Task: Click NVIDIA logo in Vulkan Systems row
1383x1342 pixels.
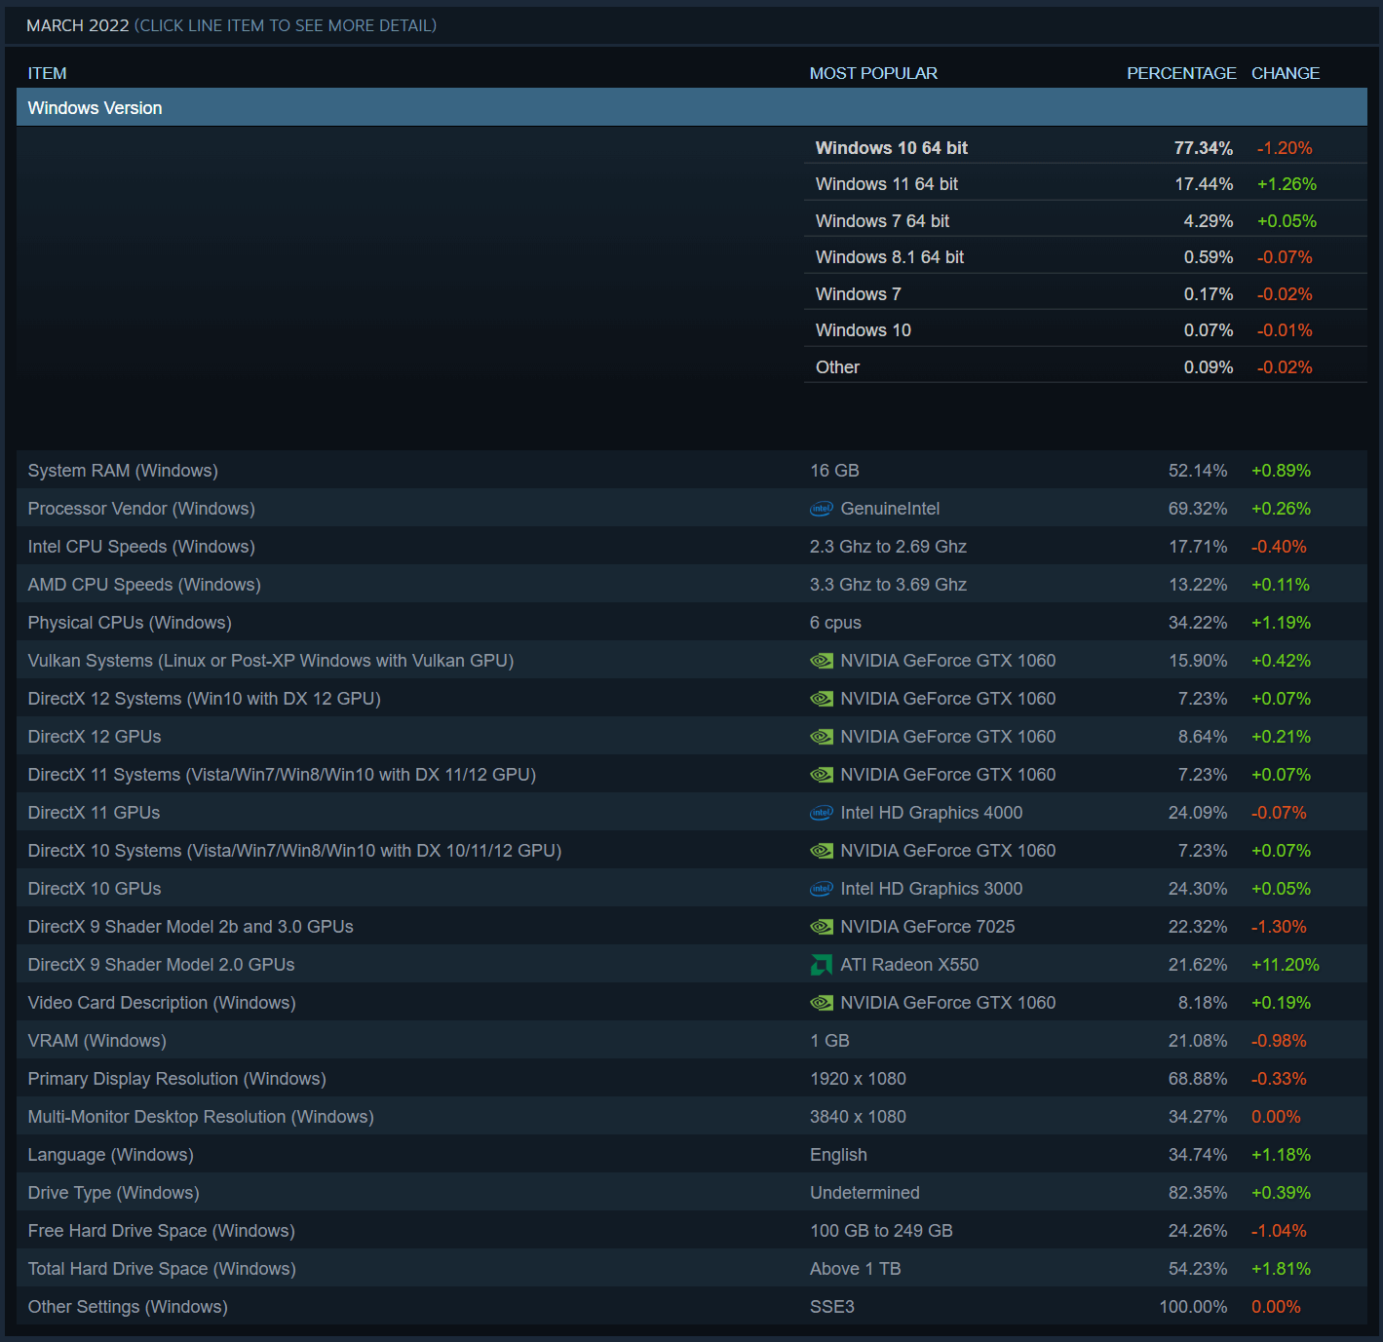Action: pyautogui.click(x=822, y=661)
